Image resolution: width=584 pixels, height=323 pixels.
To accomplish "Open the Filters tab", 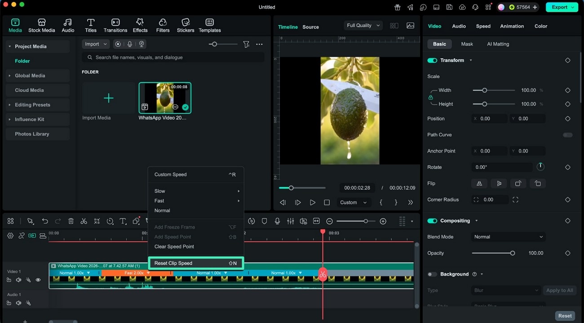I will coord(163,26).
